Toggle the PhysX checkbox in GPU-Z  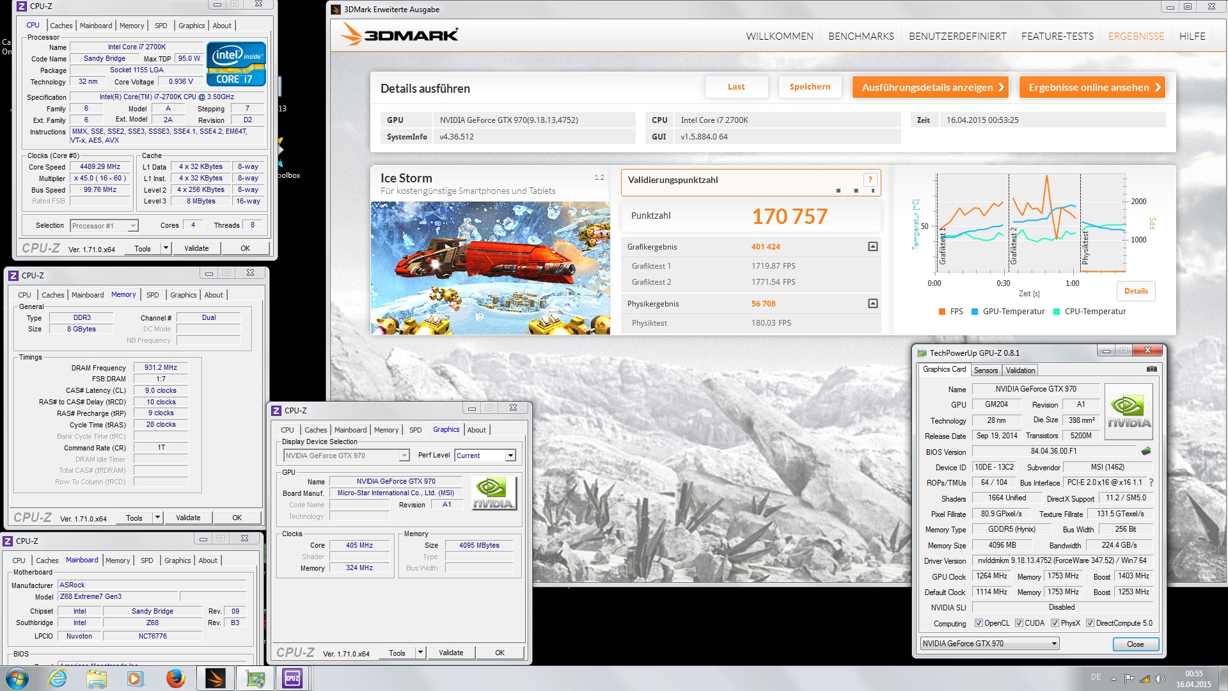1055,623
